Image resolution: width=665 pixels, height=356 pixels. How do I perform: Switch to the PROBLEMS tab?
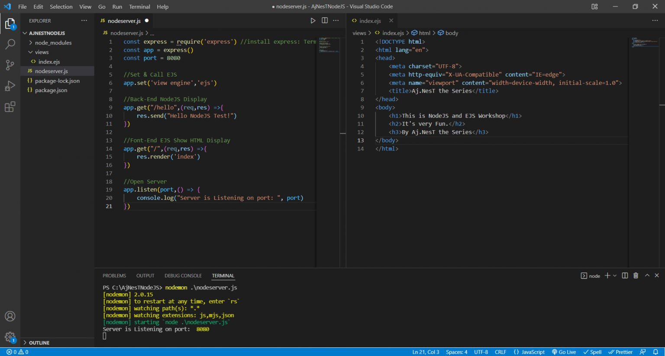(x=114, y=276)
